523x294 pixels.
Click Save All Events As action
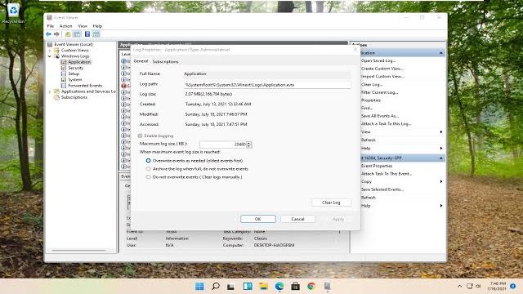click(380, 116)
